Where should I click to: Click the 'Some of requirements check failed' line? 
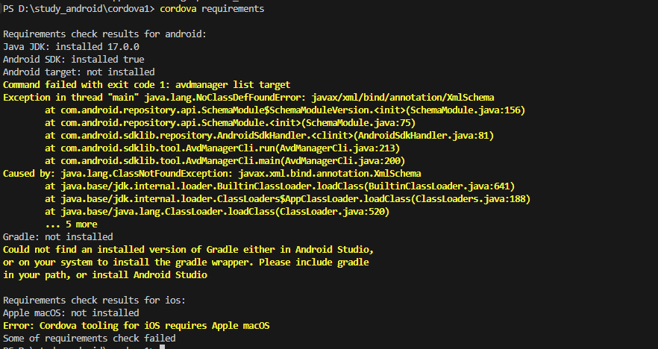pyautogui.click(x=90, y=338)
